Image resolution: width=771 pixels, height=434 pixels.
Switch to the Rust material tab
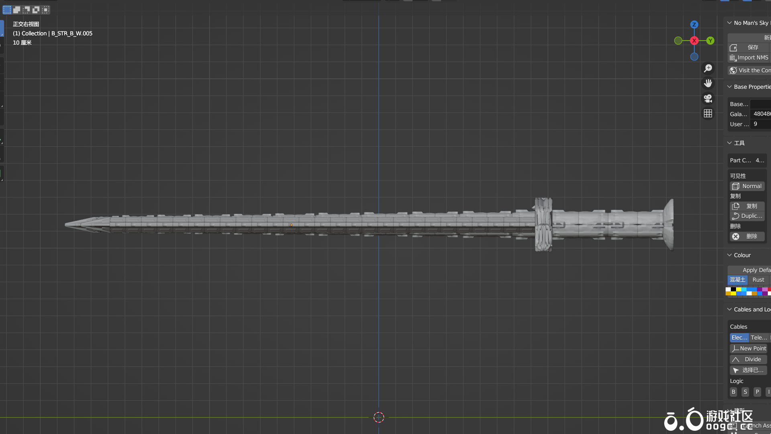coord(758,280)
